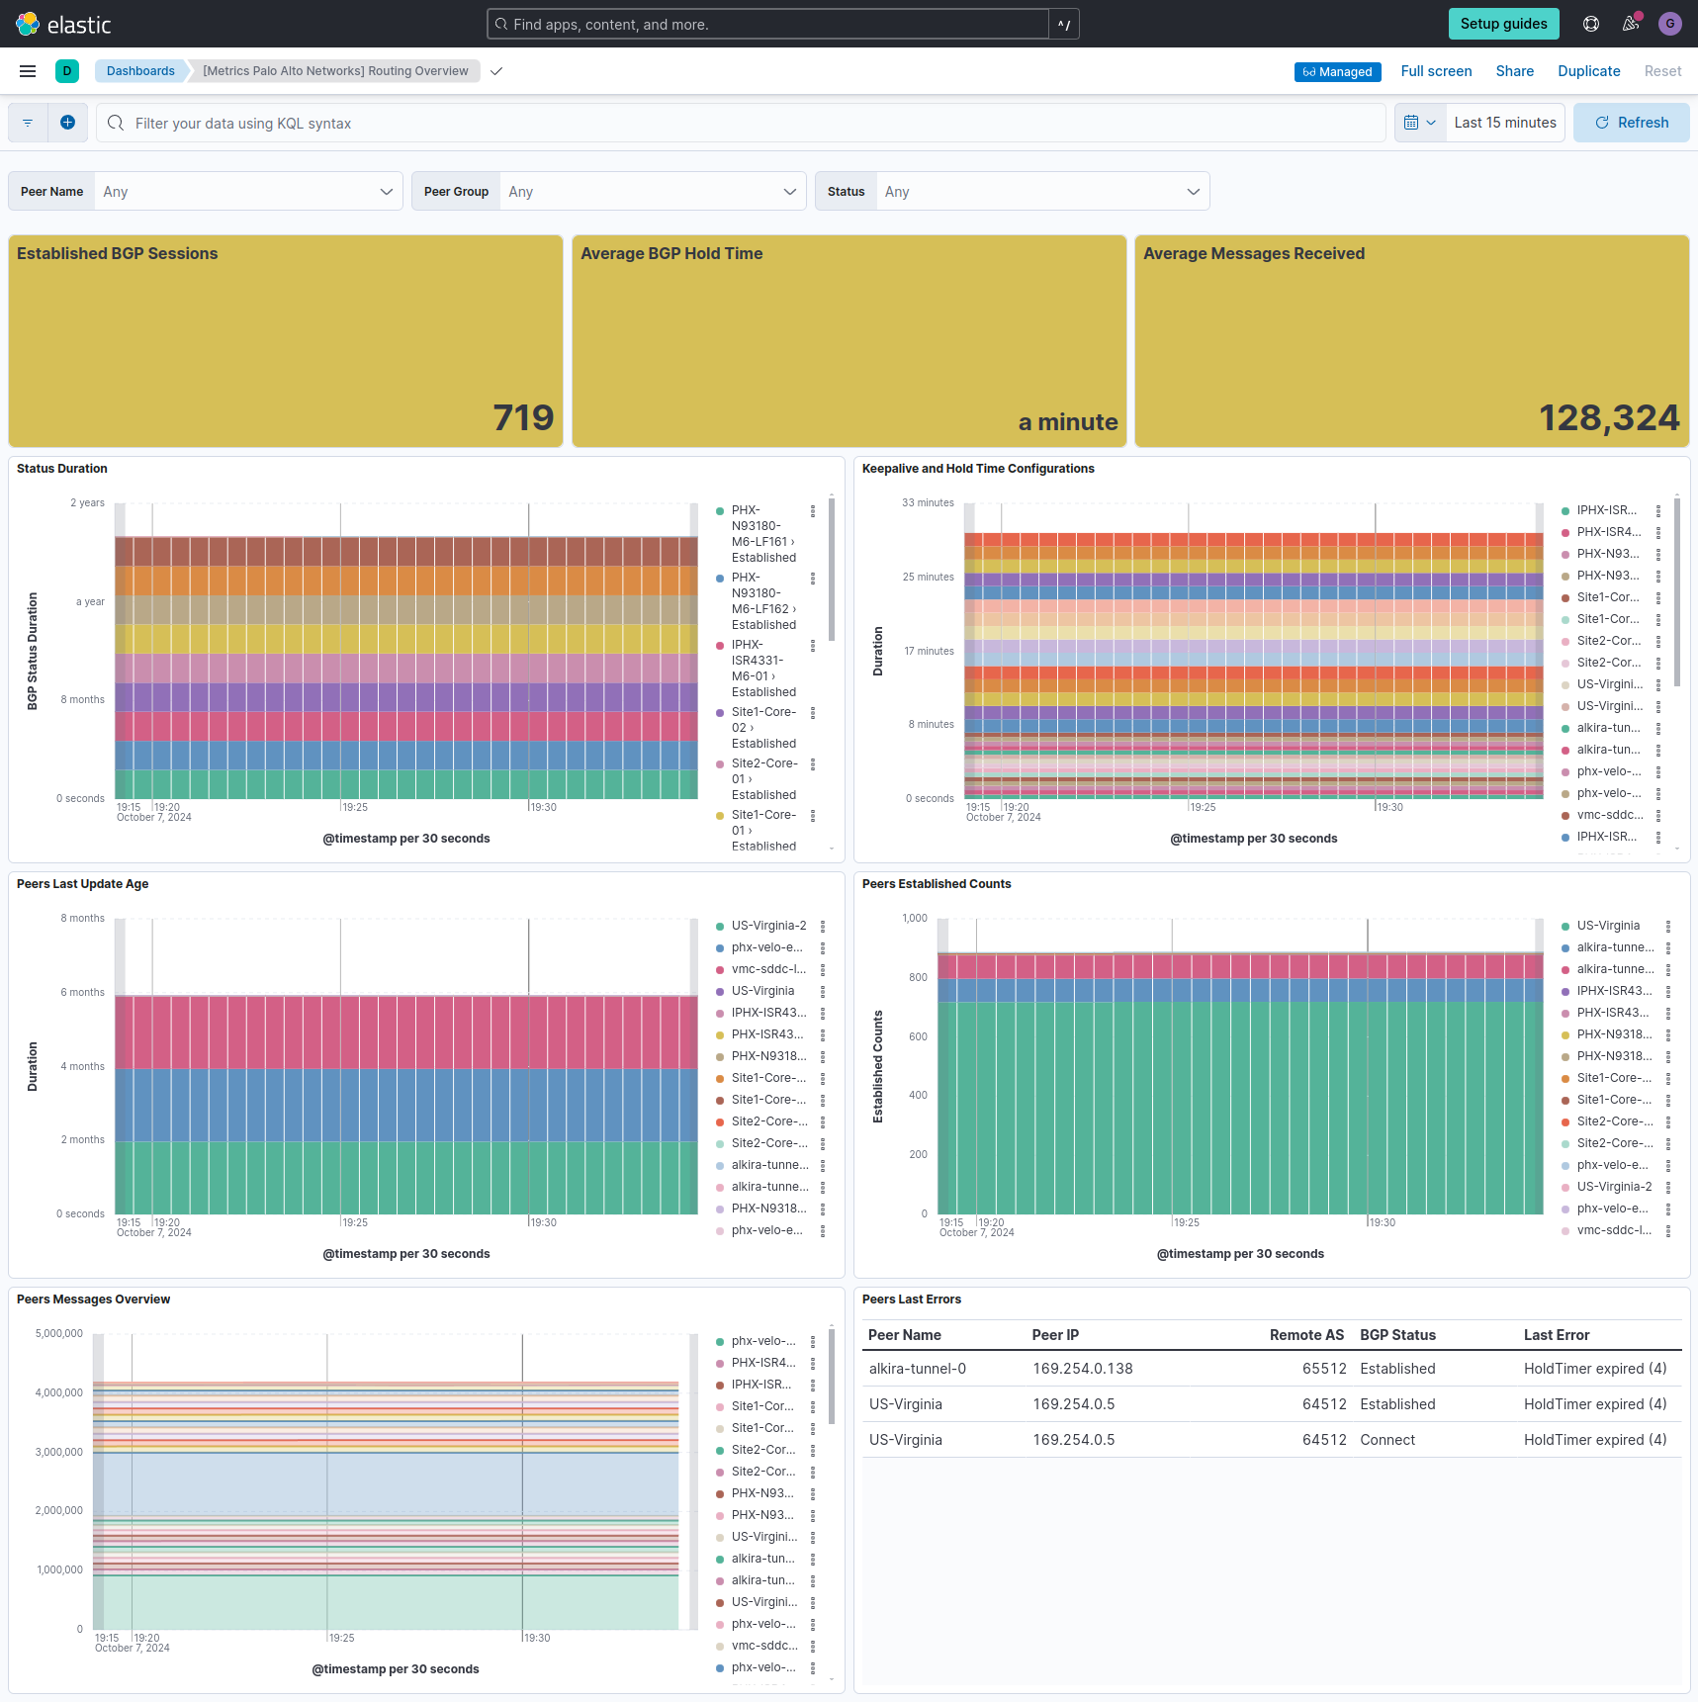The height and width of the screenshot is (1702, 1698).
Task: Click the Keepalive legend scrollbar
Action: (x=1677, y=591)
